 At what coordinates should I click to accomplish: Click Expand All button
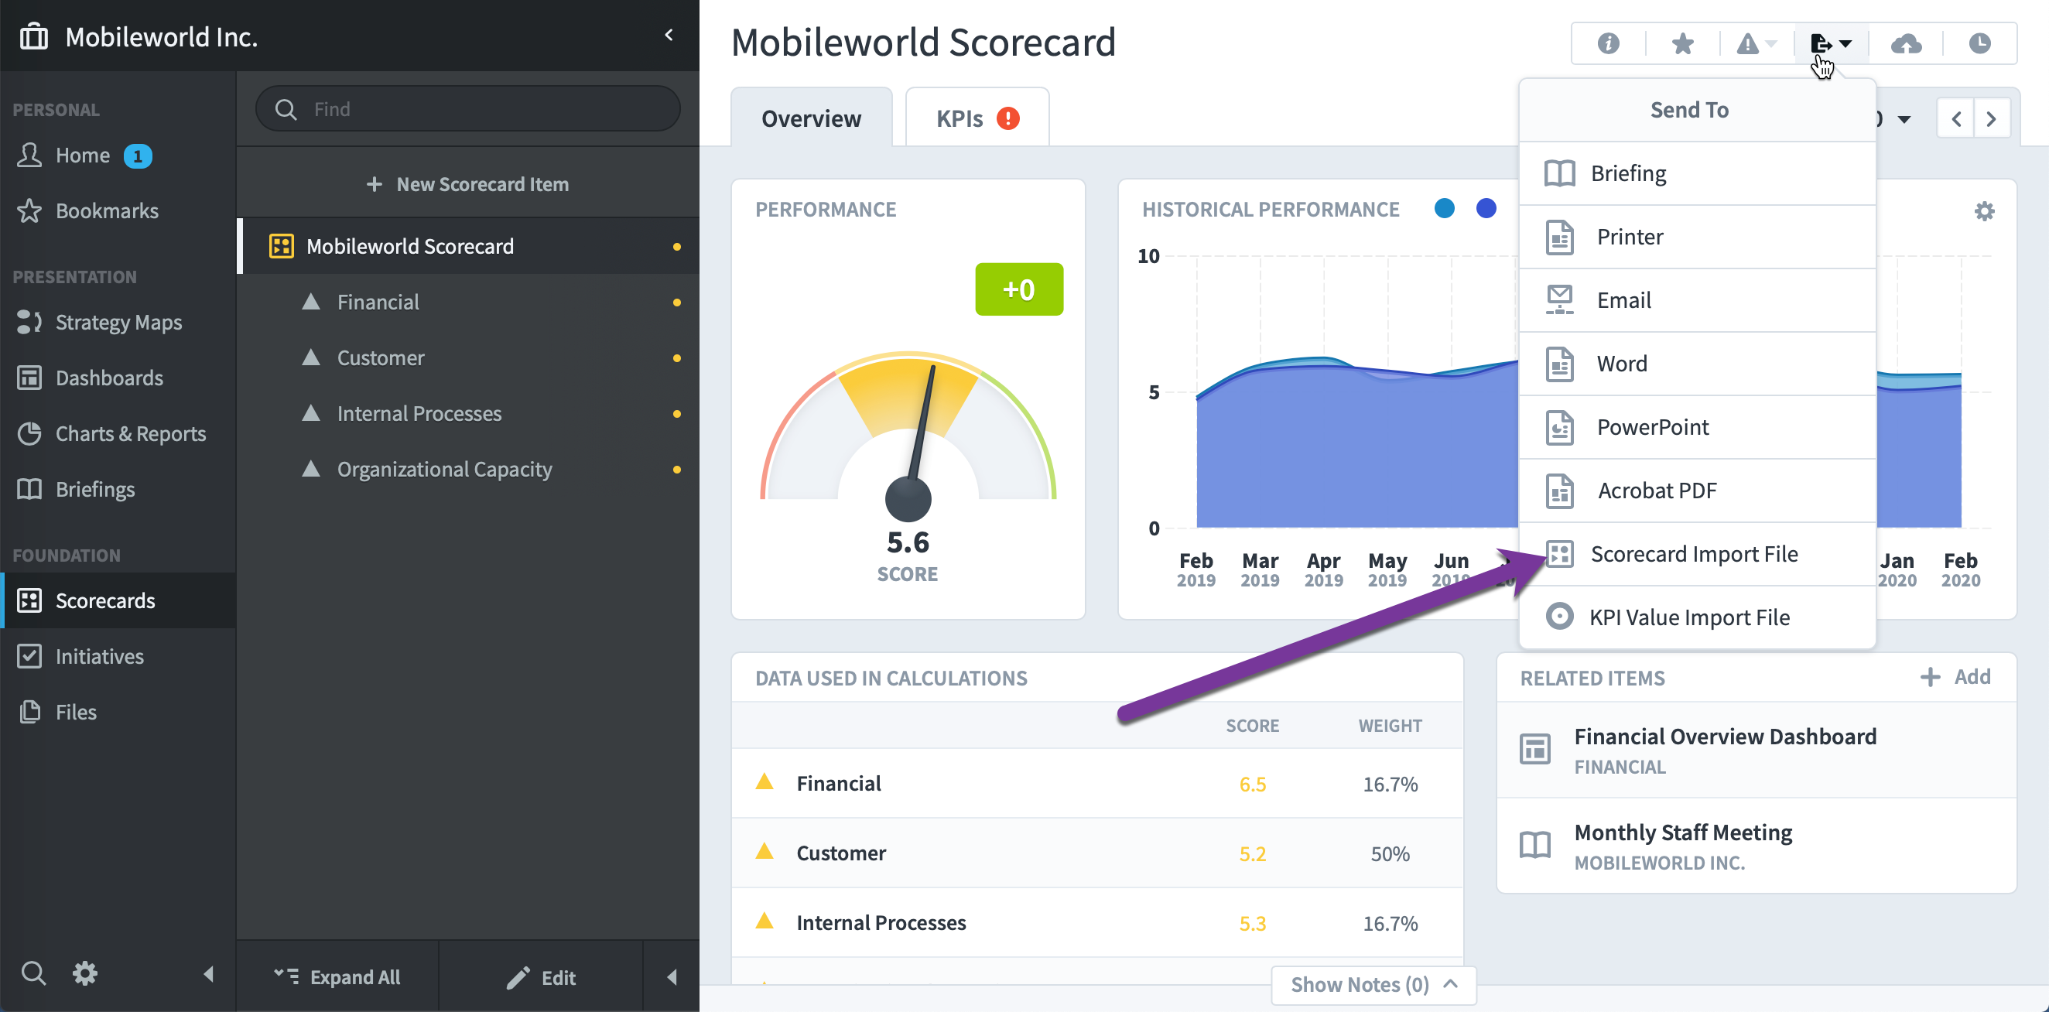point(337,976)
